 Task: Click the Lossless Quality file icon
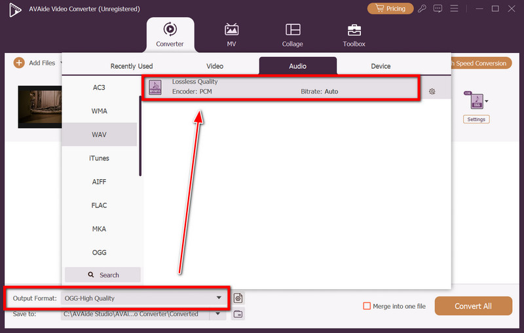click(155, 88)
